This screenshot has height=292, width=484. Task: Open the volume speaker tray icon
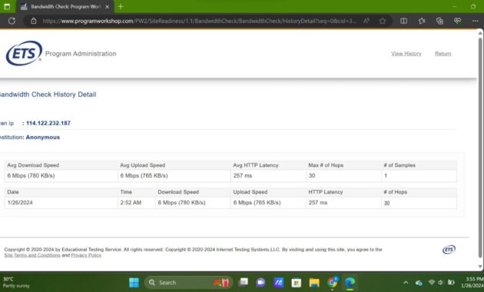(440, 283)
